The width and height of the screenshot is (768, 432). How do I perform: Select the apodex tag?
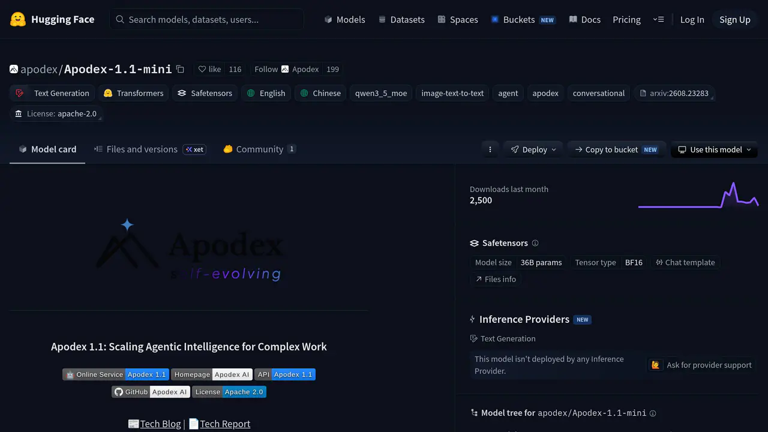tap(545, 93)
